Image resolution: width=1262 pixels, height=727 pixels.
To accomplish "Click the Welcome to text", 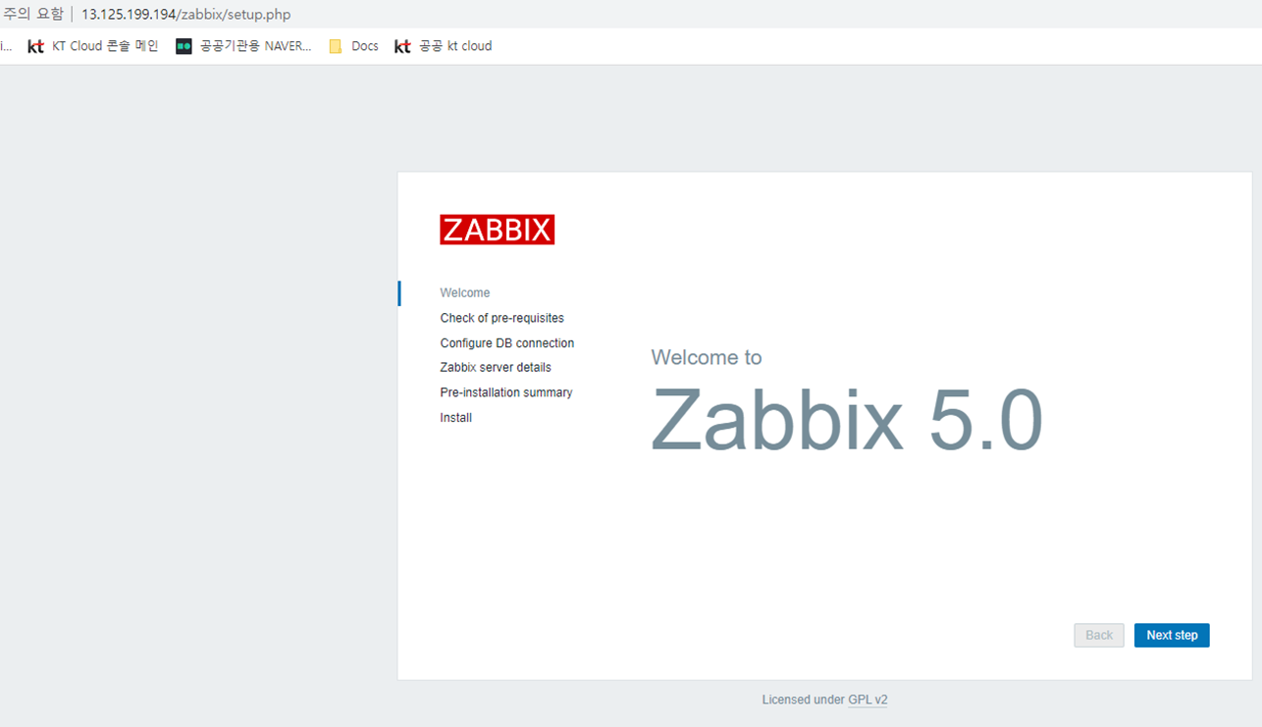I will point(707,357).
